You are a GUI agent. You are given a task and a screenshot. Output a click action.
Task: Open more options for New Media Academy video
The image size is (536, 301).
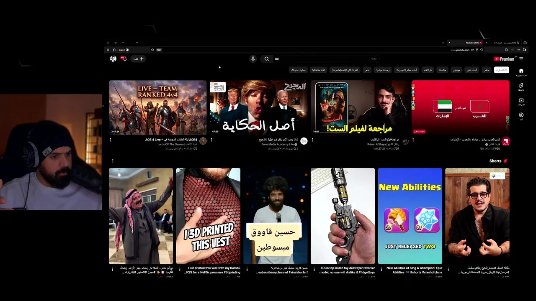(x=211, y=140)
